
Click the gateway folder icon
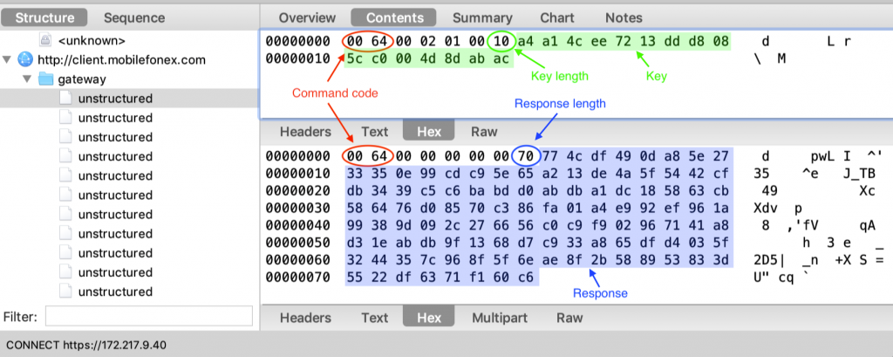(45, 79)
